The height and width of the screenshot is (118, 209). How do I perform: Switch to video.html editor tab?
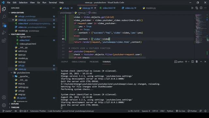(x=107, y=8)
